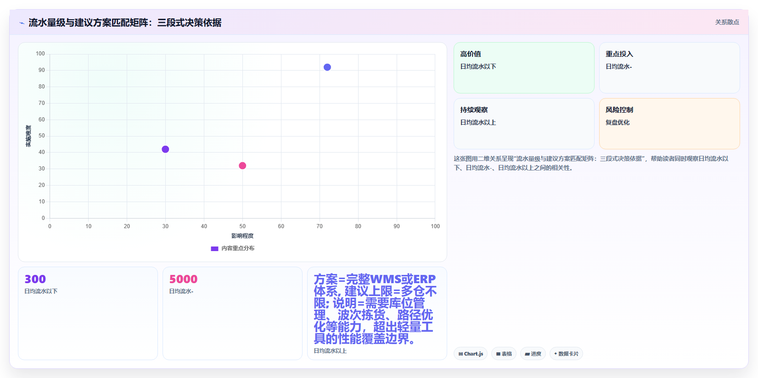Viewport: 758px width, 378px height.
Task: Click the Chart.js tag chip
Action: pyautogui.click(x=471, y=354)
